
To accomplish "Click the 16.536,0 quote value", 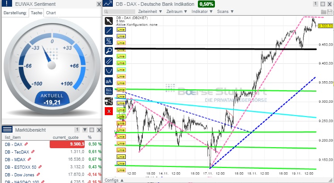I will coord(76,159).
